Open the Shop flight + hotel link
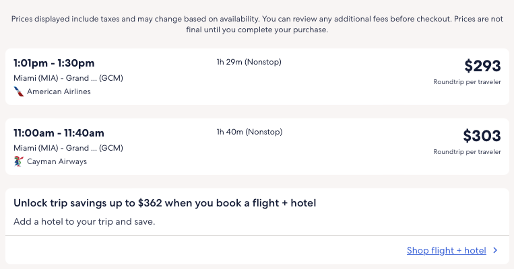Image resolution: width=514 pixels, height=269 pixels. [x=446, y=250]
